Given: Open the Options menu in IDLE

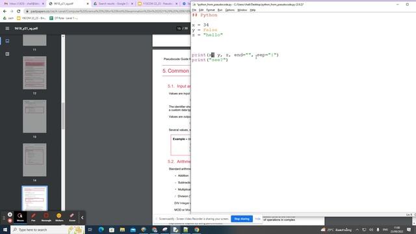Looking at the screenshot, I should coord(229,10).
